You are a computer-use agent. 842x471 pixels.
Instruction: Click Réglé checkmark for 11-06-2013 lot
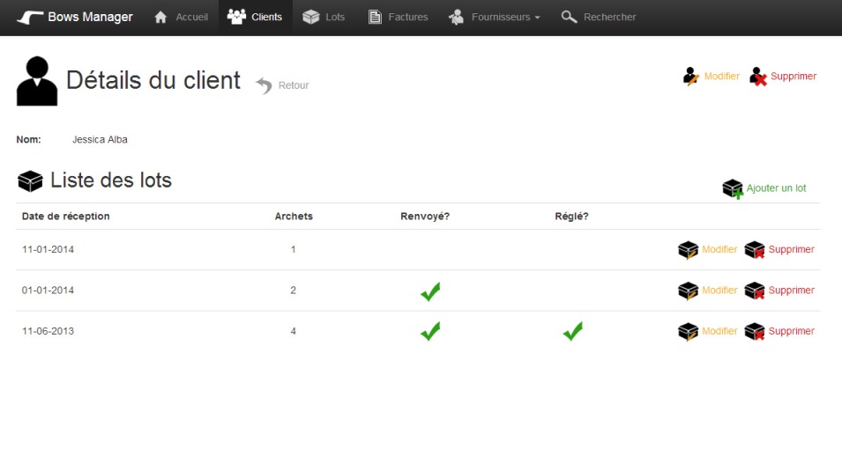pyautogui.click(x=573, y=332)
